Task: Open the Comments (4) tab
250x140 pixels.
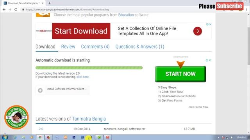Action: 95,47
